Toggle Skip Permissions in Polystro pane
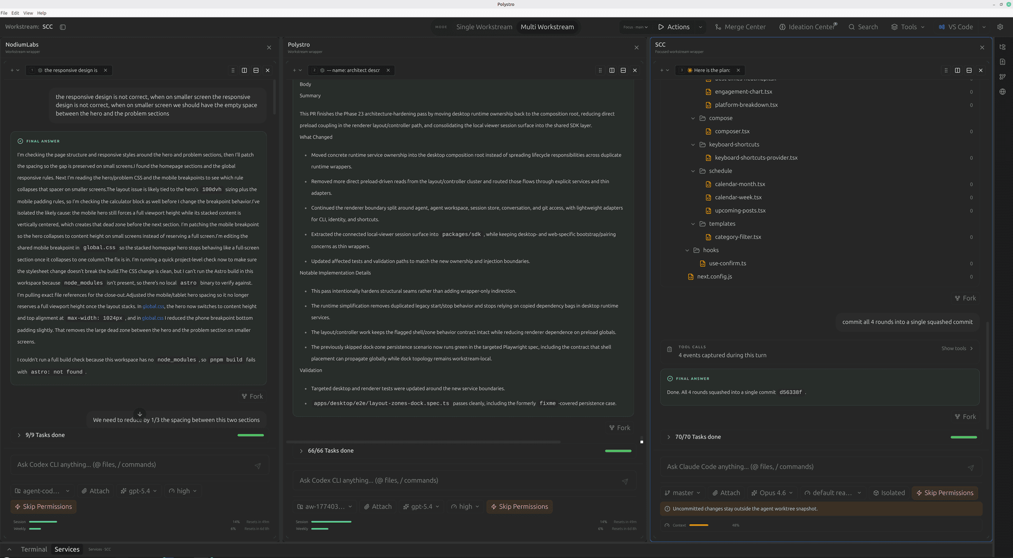1013x558 pixels. tap(520, 507)
